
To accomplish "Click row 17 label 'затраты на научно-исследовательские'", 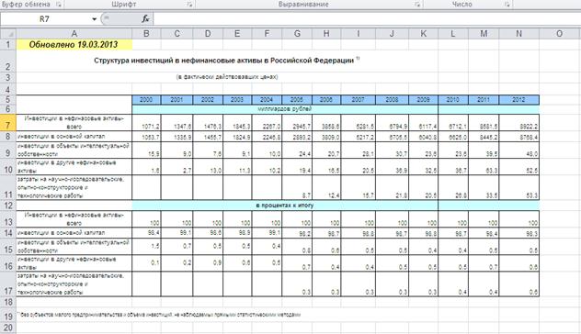I will 74,284.
